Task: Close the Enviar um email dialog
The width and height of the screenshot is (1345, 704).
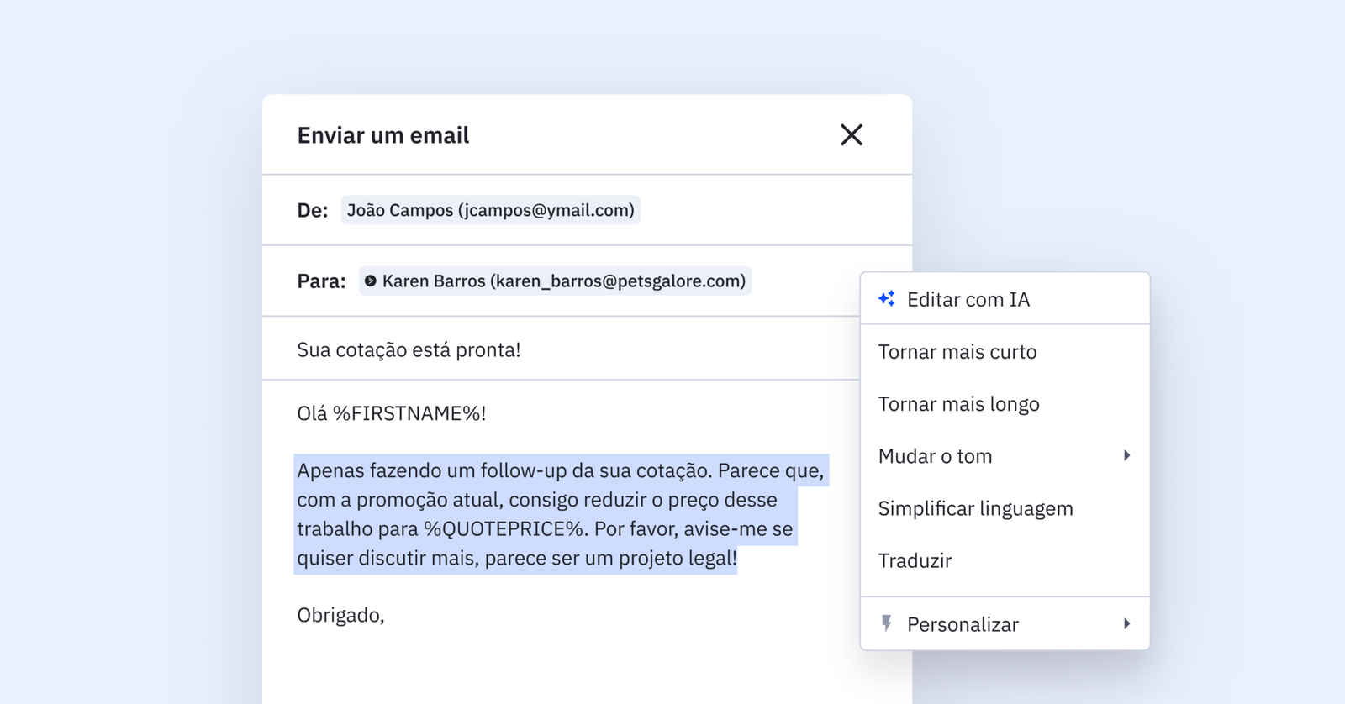Action: pyautogui.click(x=851, y=135)
